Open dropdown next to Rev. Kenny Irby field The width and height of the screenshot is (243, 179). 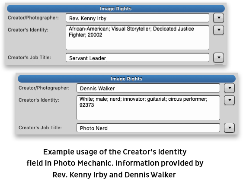point(218,18)
